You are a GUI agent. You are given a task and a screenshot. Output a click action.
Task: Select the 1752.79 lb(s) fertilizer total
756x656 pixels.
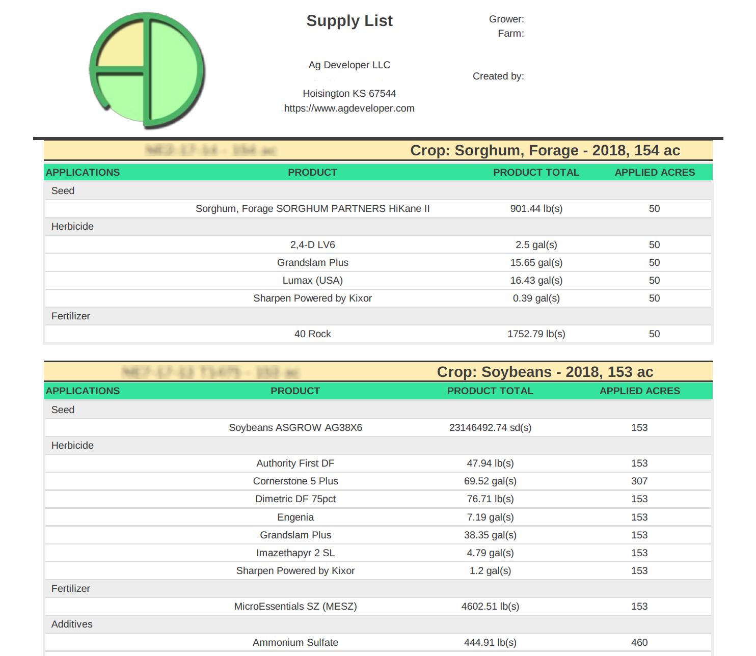536,334
